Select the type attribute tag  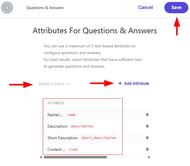[73, 149]
